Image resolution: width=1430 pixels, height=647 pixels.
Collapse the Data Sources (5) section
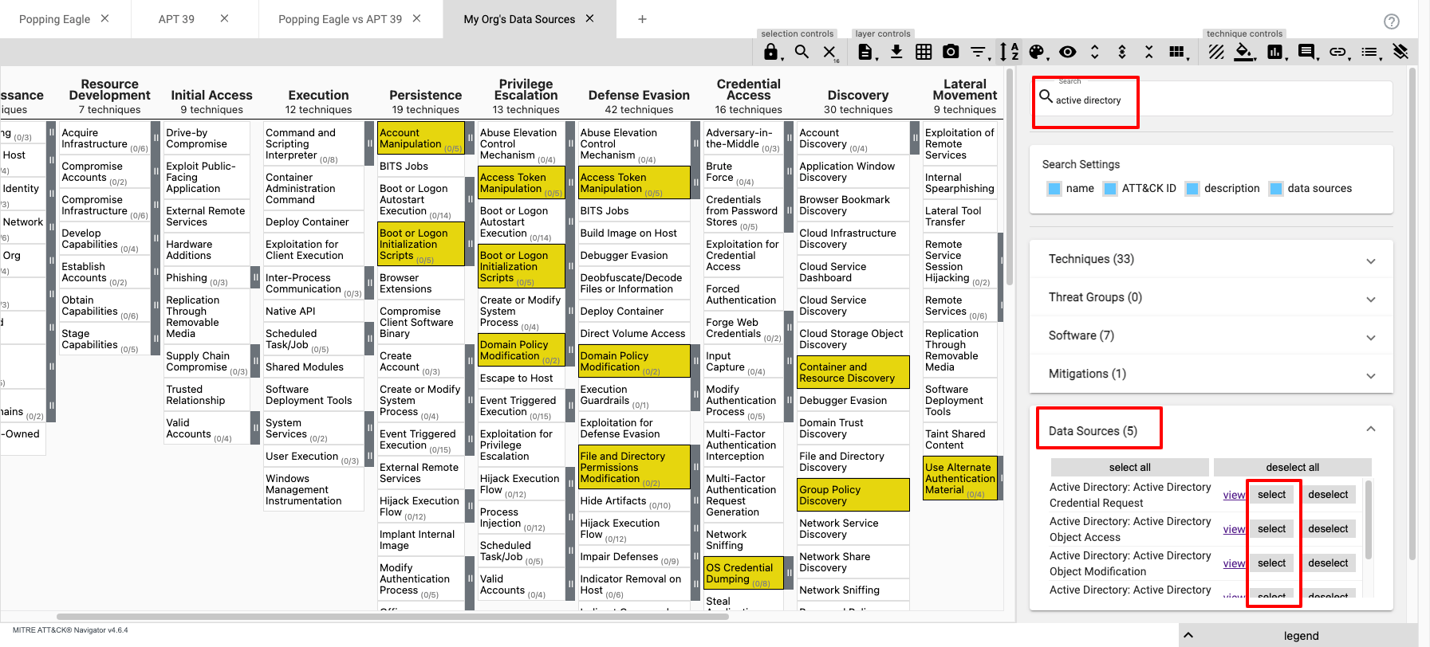pos(1370,429)
